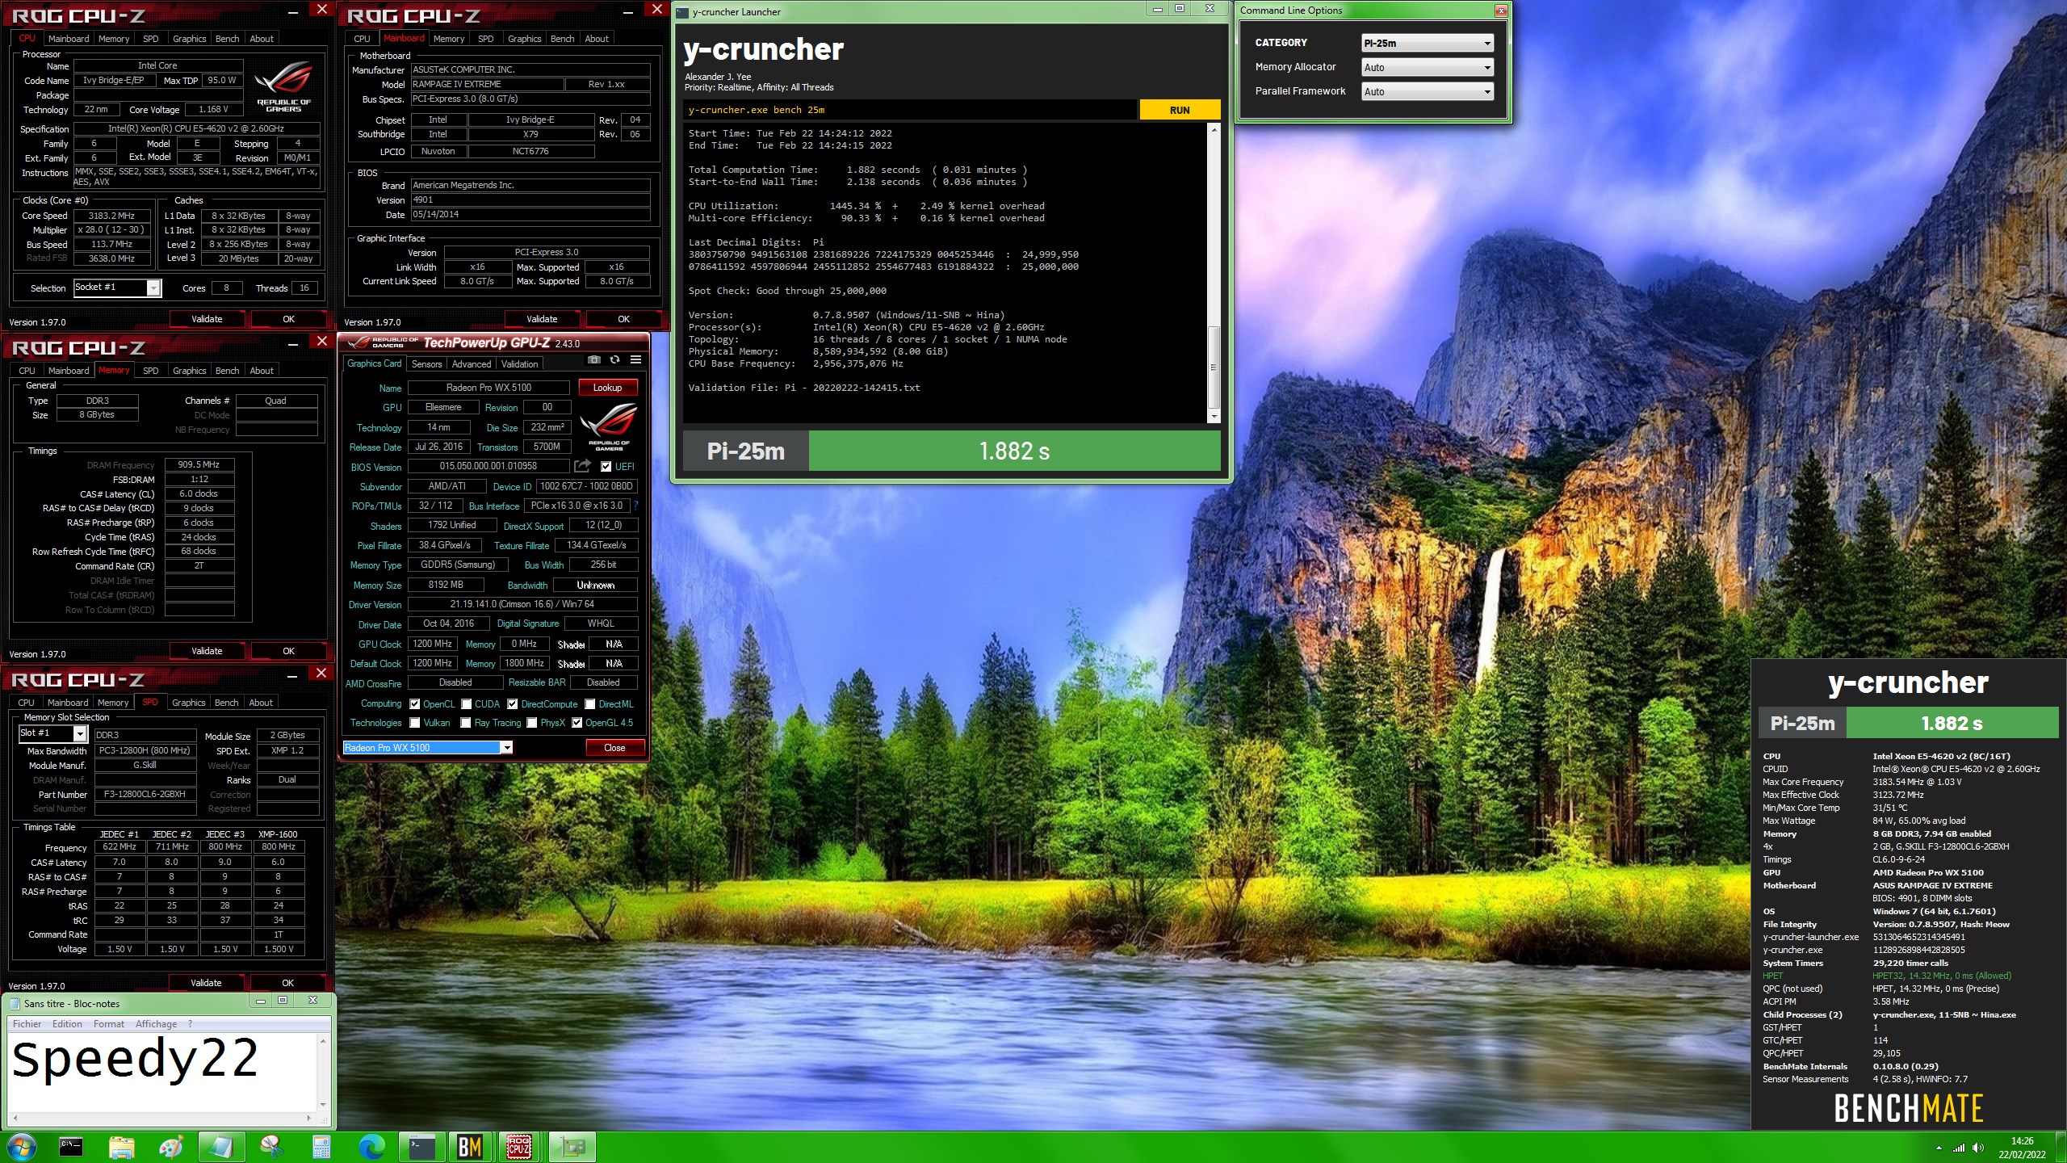Click the GPU-Z graphics card taskbar icon
Screen dimensions: 2067x1163
pyautogui.click(x=572, y=1147)
